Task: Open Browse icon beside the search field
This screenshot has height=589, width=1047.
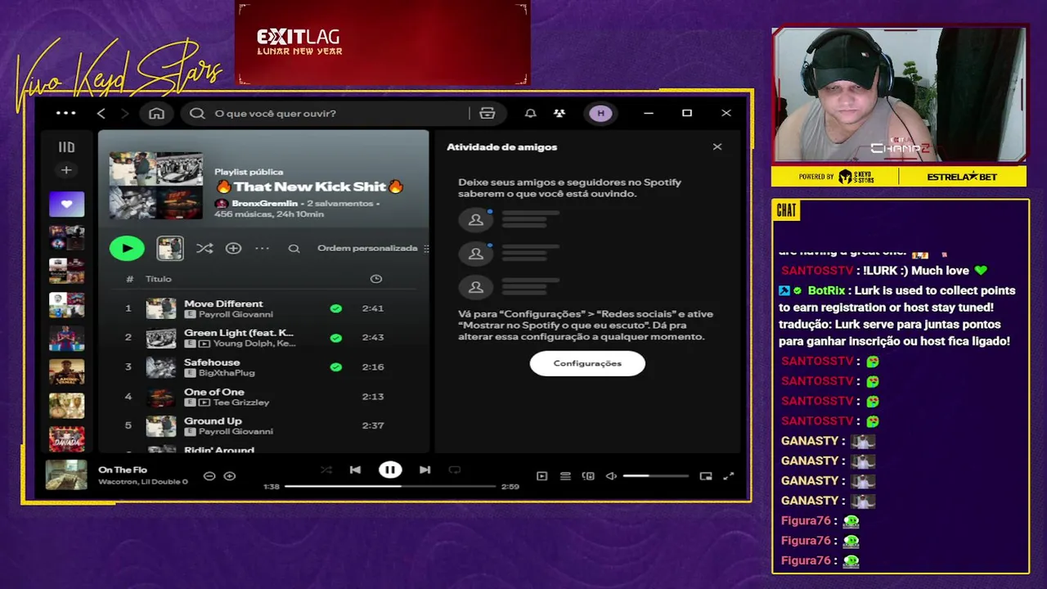Action: point(488,113)
